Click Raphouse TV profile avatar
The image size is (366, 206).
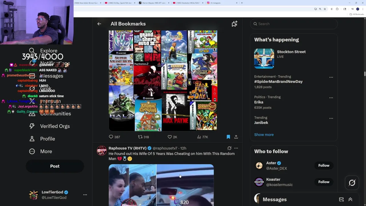pyautogui.click(x=102, y=151)
